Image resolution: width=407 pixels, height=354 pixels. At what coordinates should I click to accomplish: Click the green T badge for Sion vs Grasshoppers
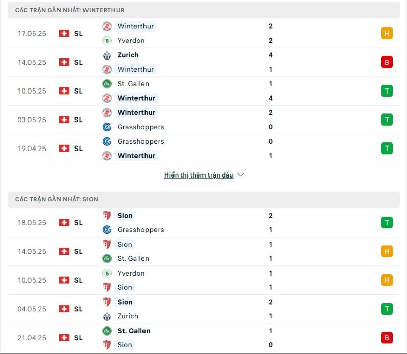[x=387, y=223]
